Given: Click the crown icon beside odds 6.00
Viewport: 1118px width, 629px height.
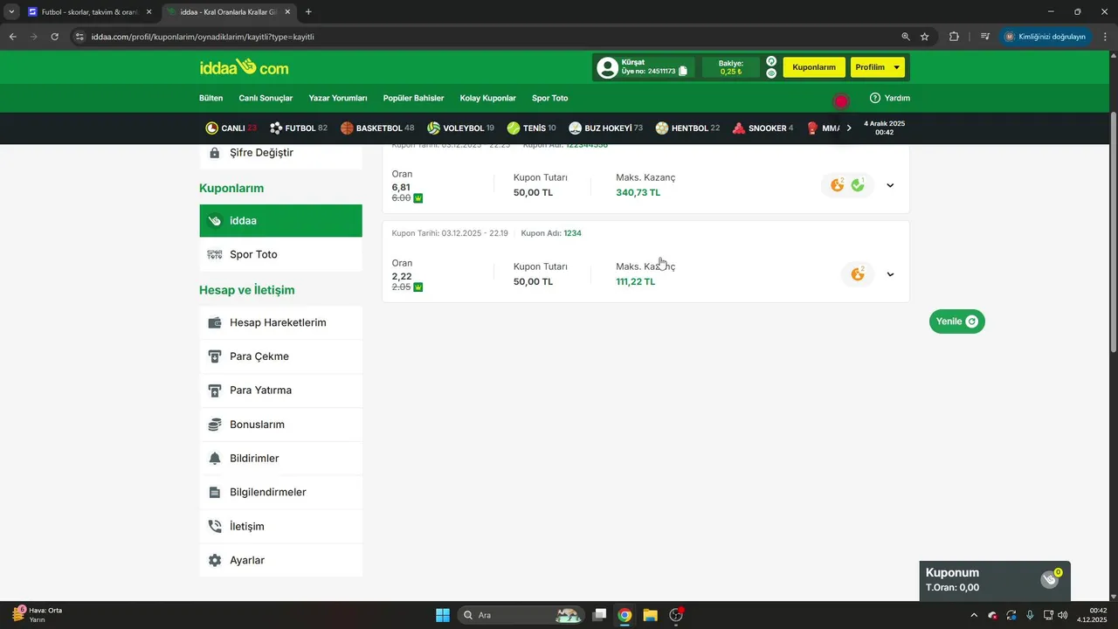Looking at the screenshot, I should [418, 198].
